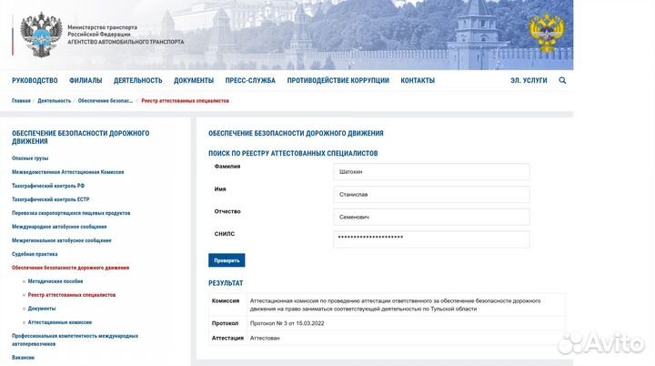Screen dimensions: 655x366
Task: Go to Обеспечение безопас... breadcrumb
Action: coord(106,101)
